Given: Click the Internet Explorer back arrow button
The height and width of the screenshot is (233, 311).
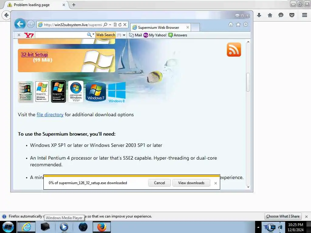Looking at the screenshot, I should 20,24.
